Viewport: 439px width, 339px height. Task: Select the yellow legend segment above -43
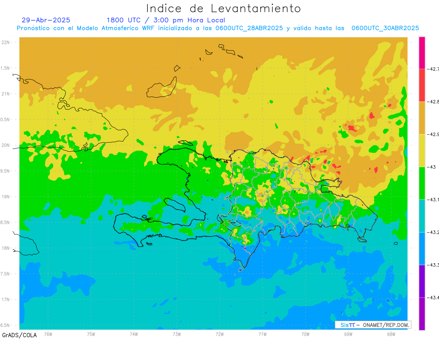[422, 150]
